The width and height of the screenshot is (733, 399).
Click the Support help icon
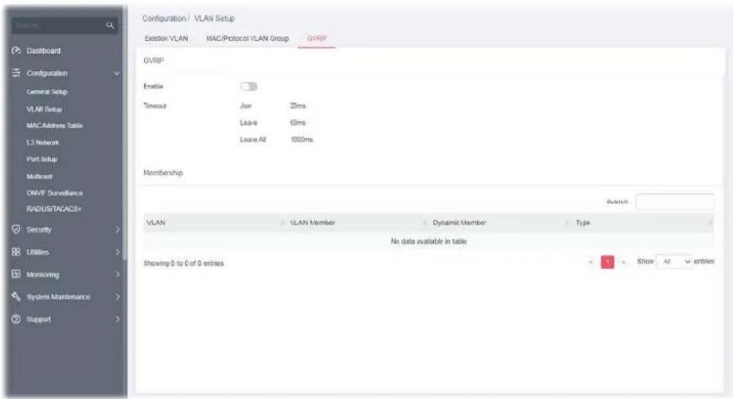coord(16,319)
